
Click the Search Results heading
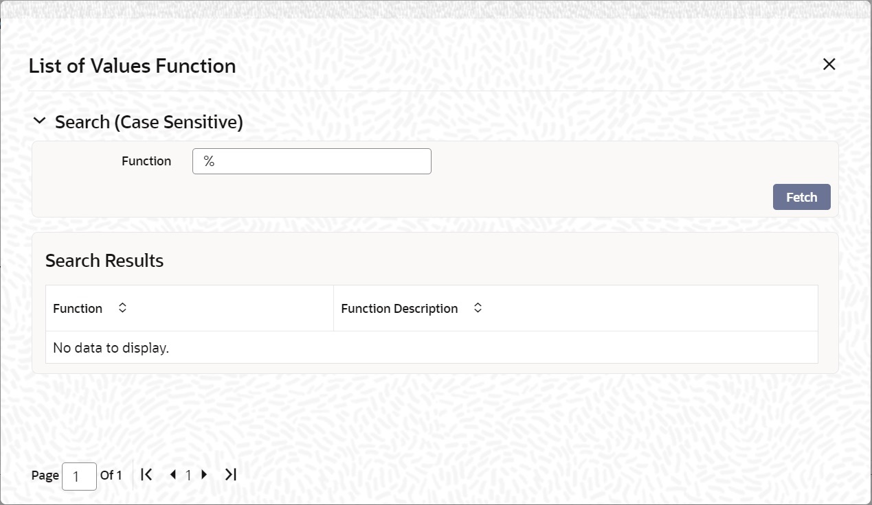point(104,261)
